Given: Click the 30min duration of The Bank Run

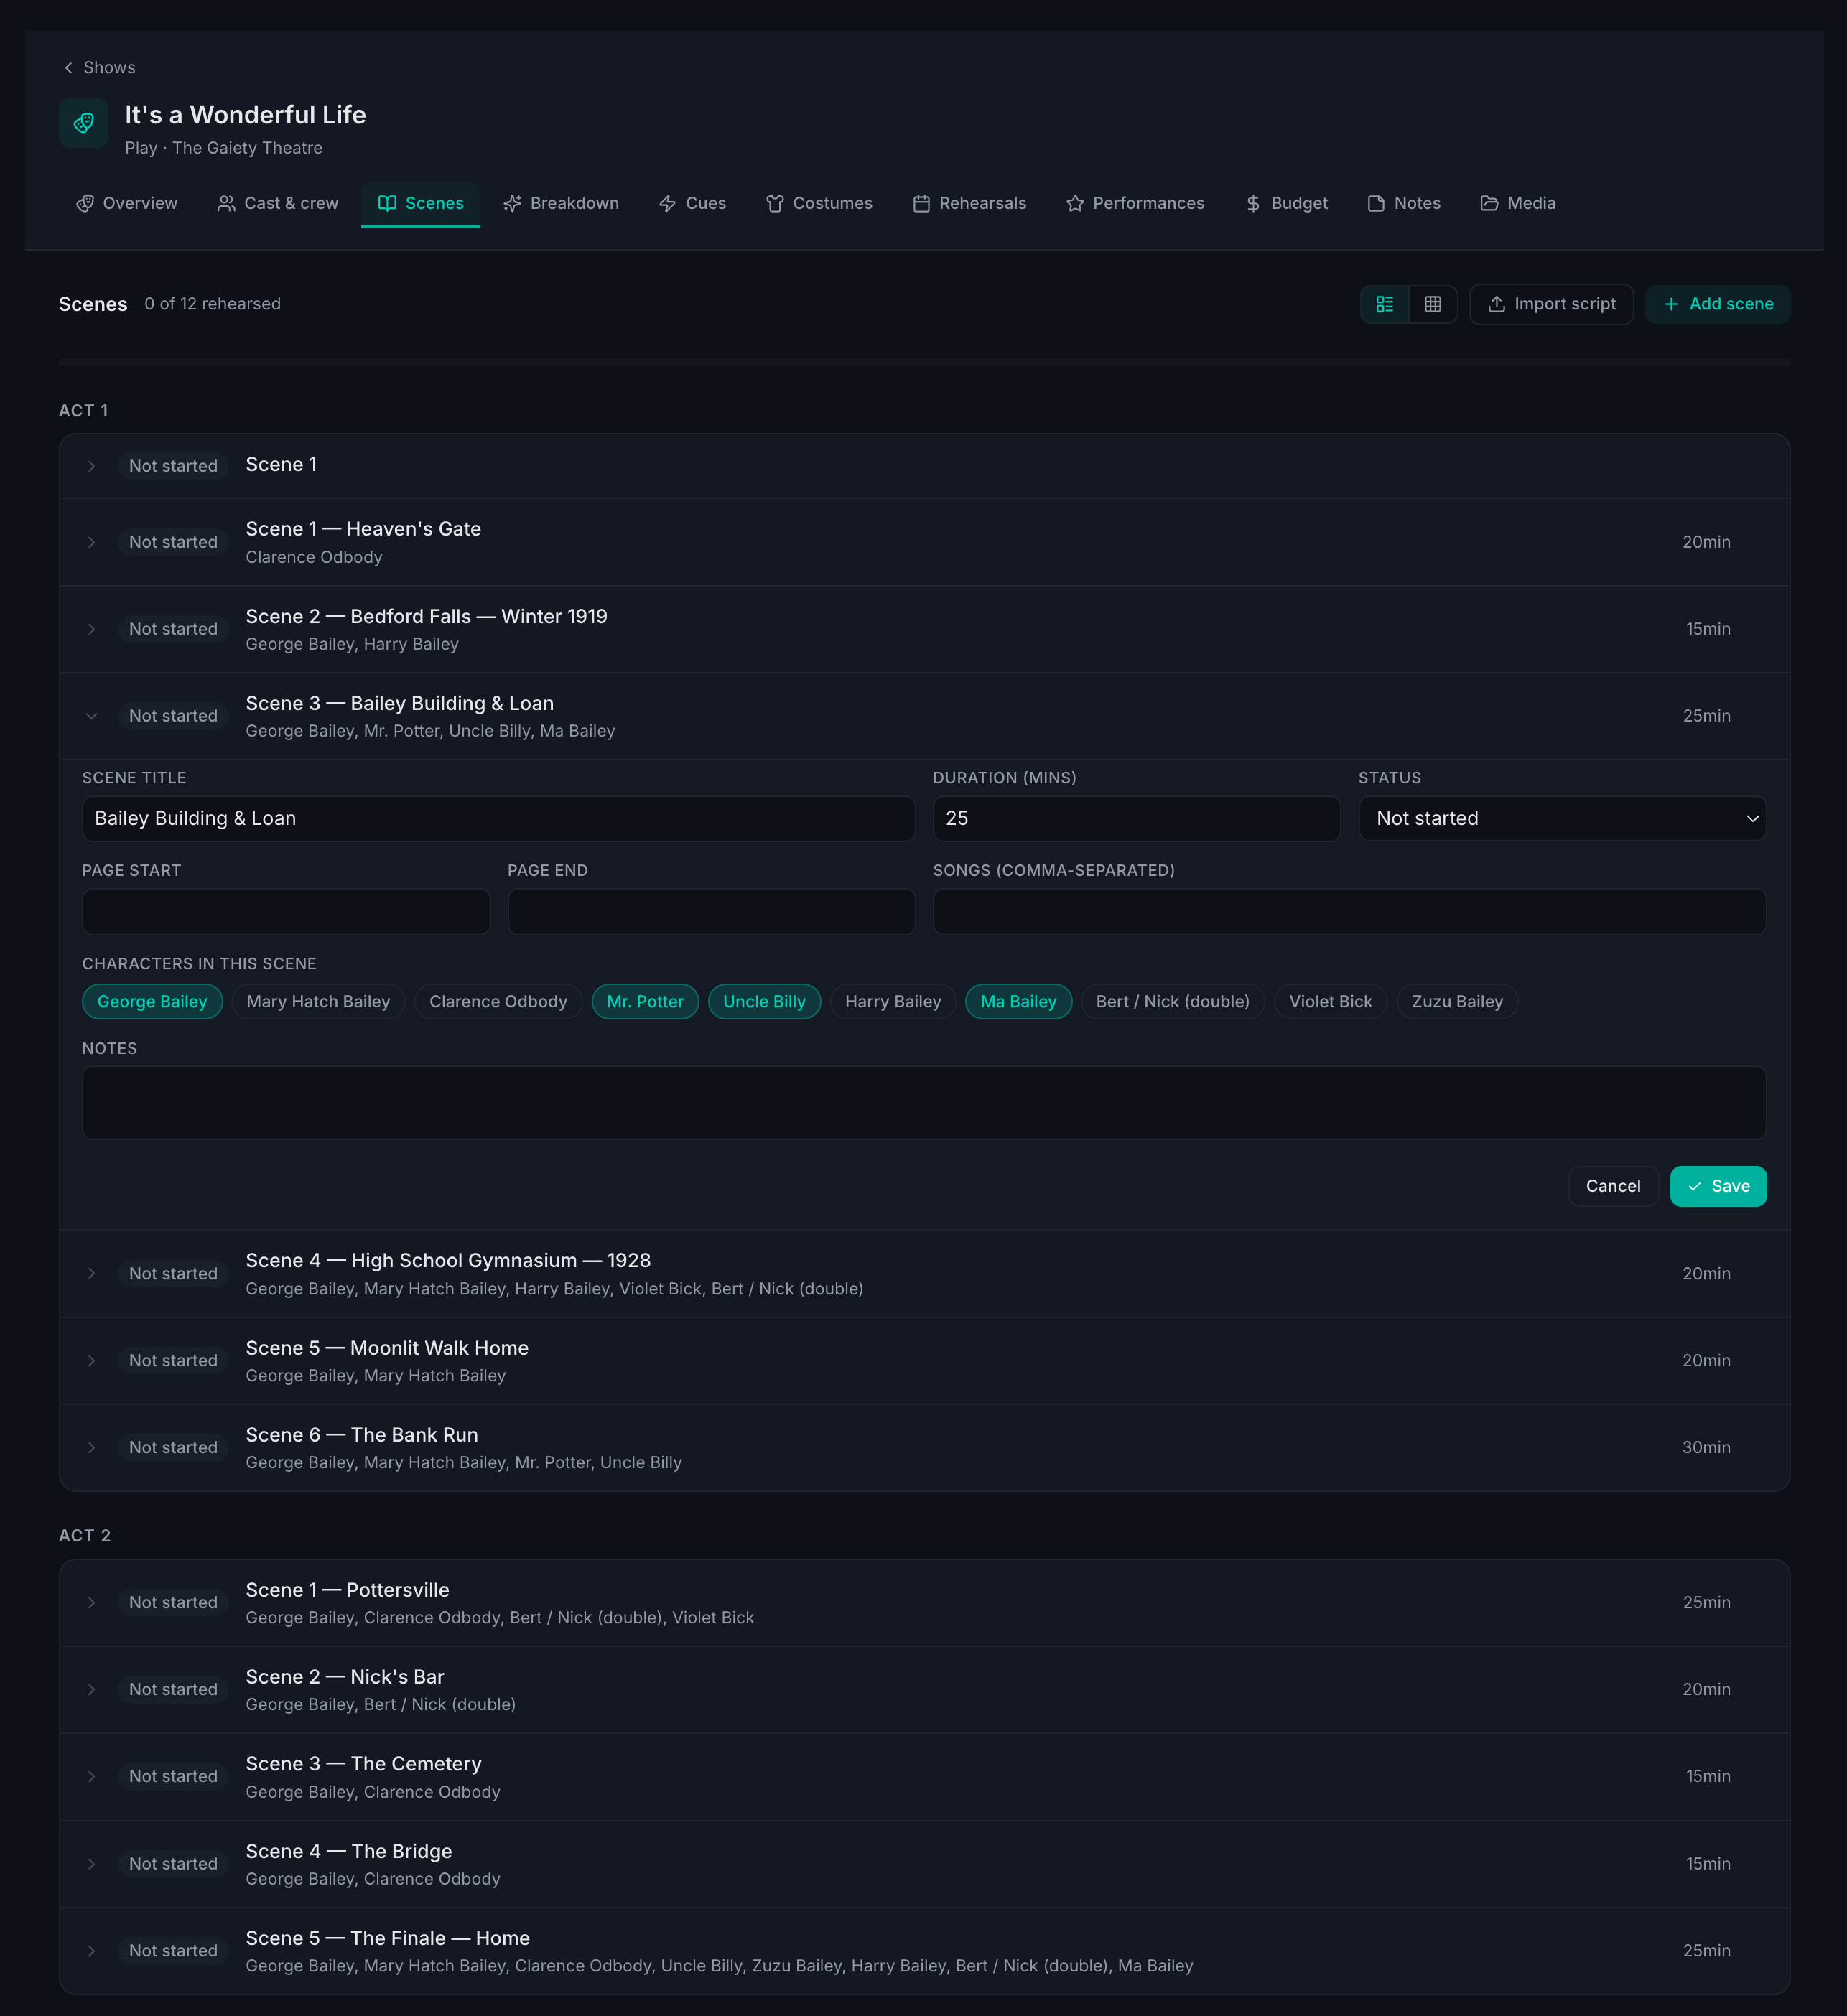Looking at the screenshot, I should 1706,1447.
